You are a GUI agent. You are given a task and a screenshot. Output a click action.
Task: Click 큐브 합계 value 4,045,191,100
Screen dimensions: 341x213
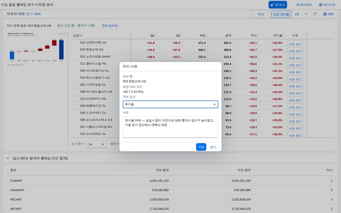pyautogui.click(x=159, y=181)
